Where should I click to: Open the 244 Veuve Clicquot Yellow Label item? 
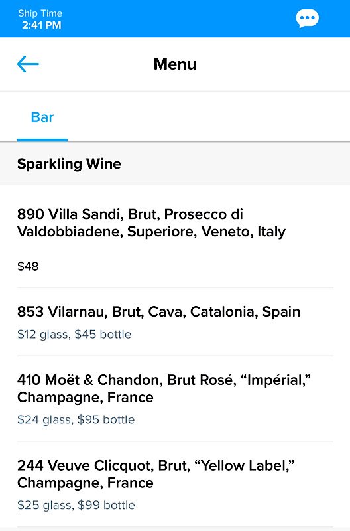[x=175, y=485]
